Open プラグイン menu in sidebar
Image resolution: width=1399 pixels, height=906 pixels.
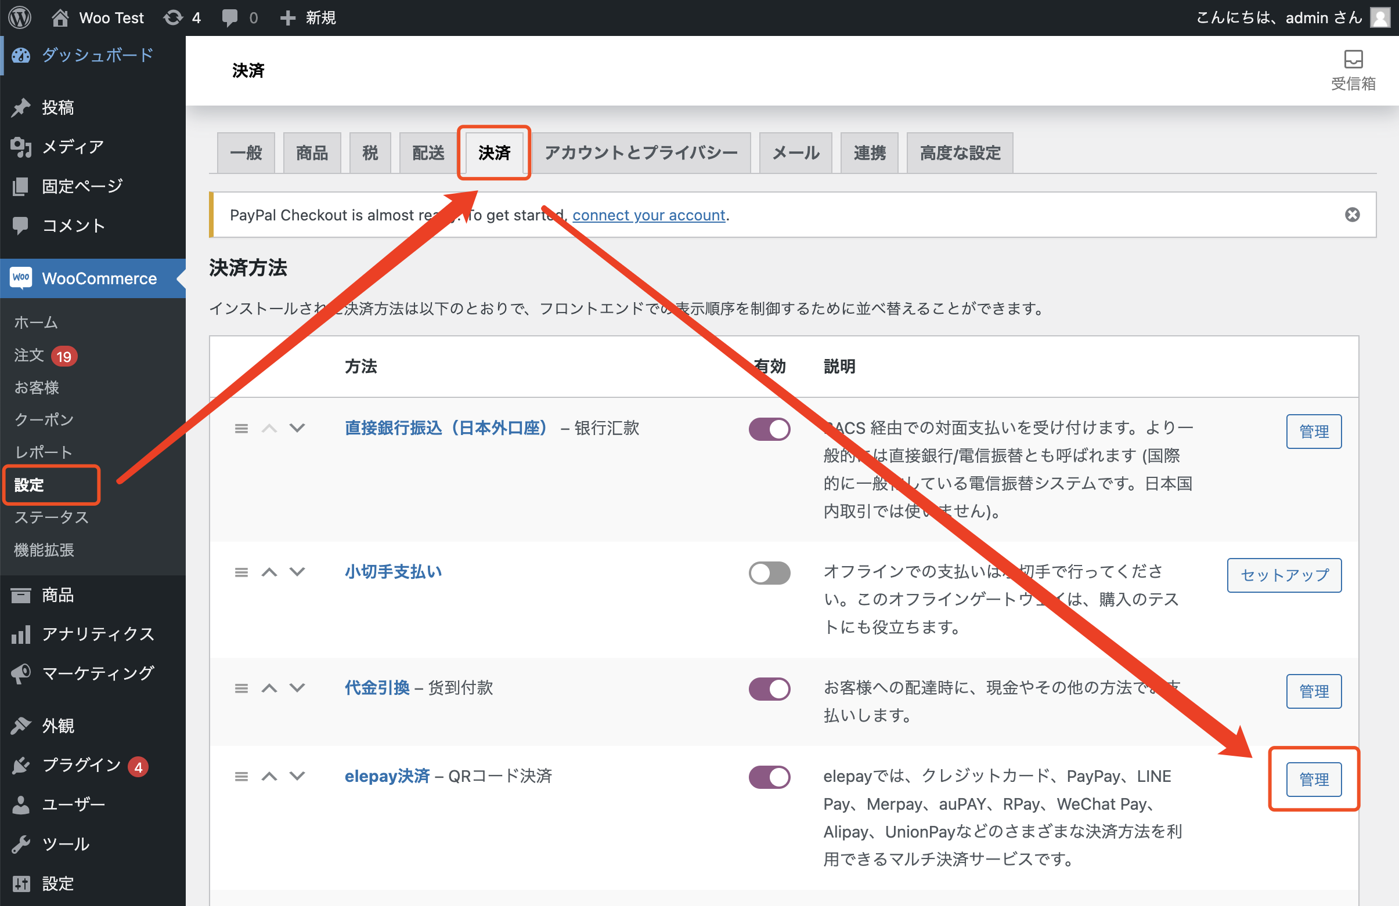81,765
